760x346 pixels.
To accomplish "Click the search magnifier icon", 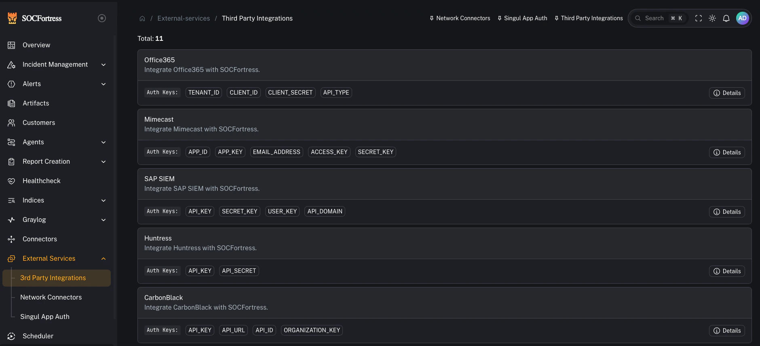I will (638, 18).
